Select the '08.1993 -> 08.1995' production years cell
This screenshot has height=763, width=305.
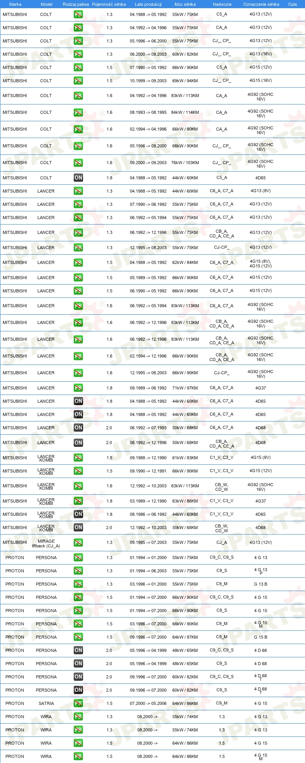pyautogui.click(x=148, y=112)
